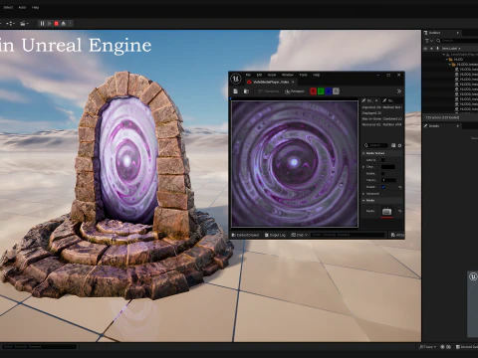The height and width of the screenshot is (358, 478).
Task: Click the video texture preview image
Action: coord(295,164)
